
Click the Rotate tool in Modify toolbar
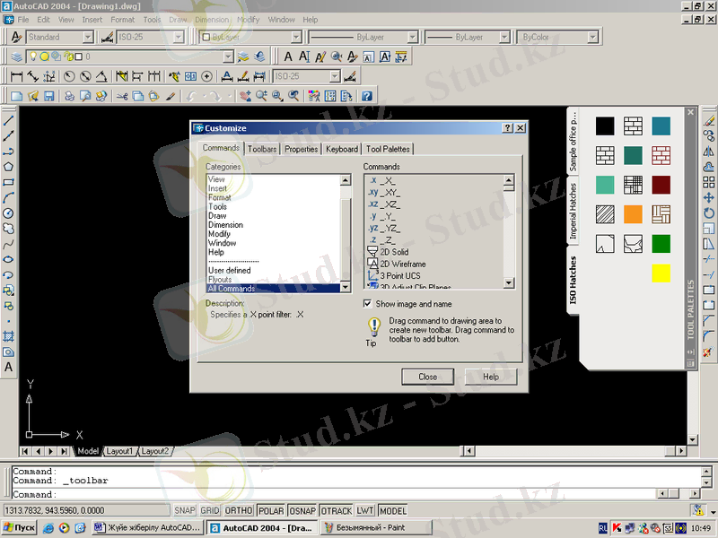(709, 213)
